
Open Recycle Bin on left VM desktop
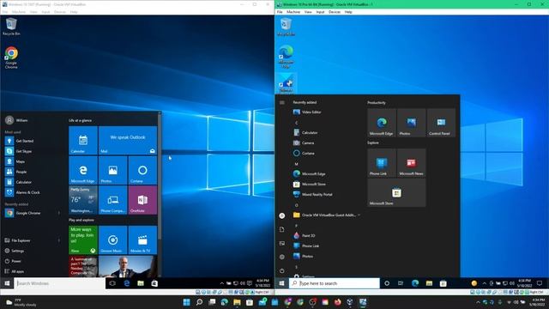click(11, 27)
